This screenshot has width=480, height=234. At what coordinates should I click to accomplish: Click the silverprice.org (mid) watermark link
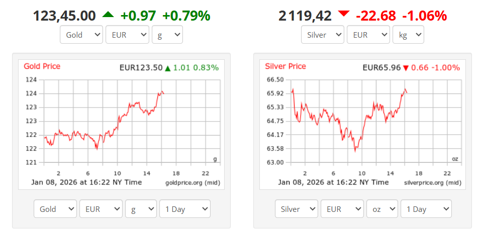[433, 182]
